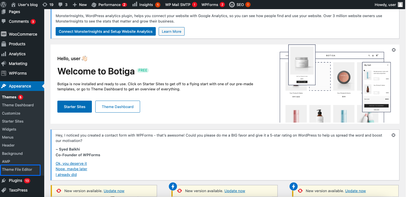Click the 'Ok, you deserve it' link
This screenshot has height=197, width=406.
71,164
